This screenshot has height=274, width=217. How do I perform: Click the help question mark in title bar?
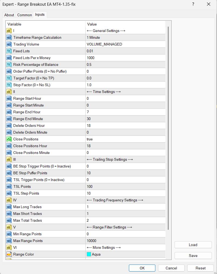(x=193, y=4)
